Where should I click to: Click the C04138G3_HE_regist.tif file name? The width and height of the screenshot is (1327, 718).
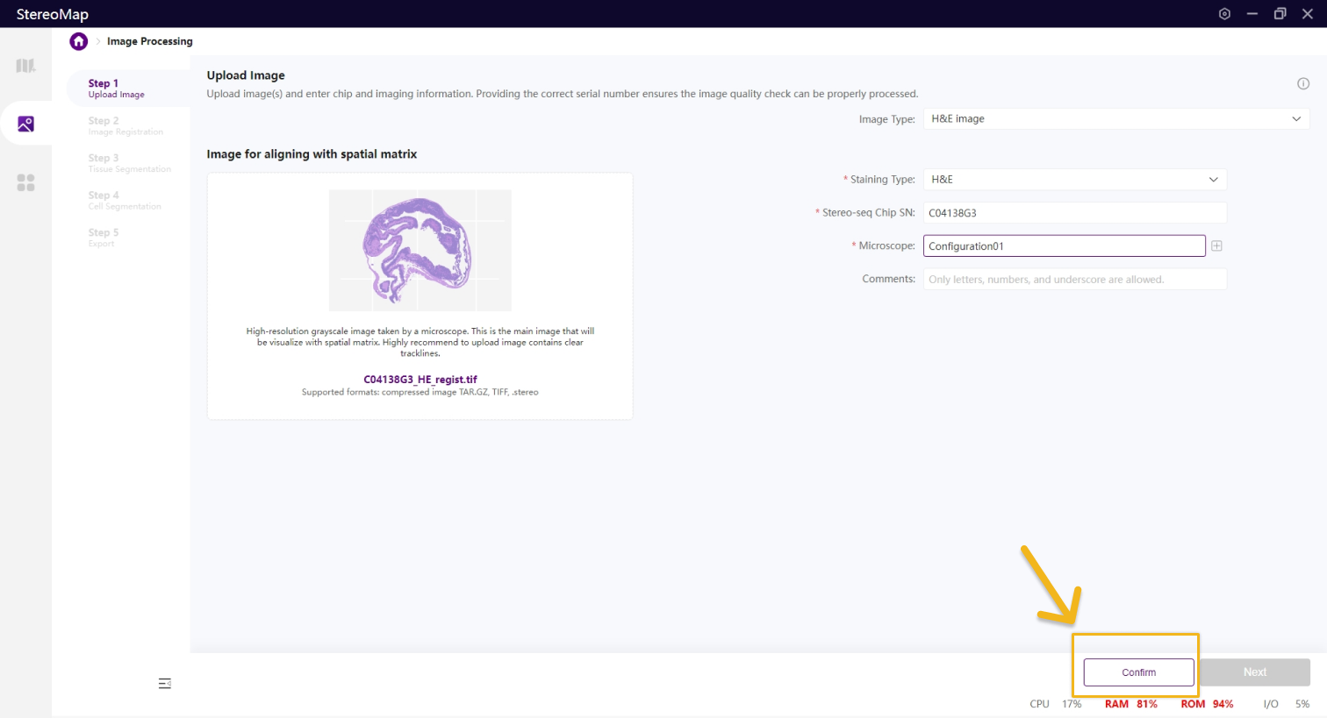point(420,380)
